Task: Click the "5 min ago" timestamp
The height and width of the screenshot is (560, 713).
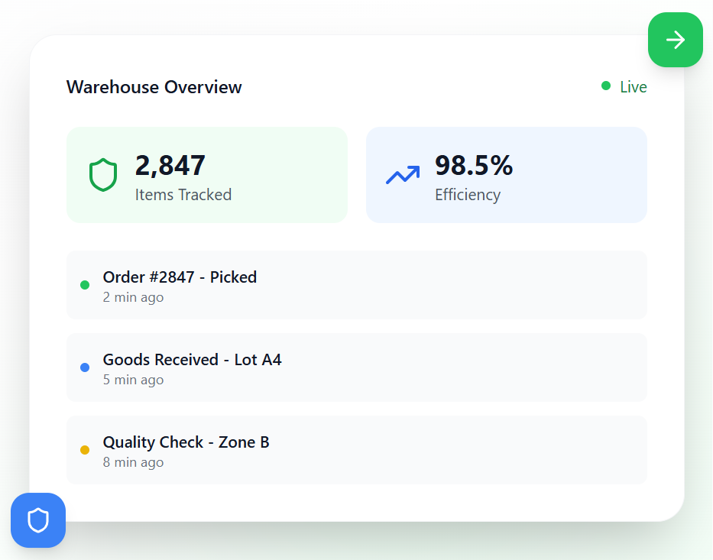Action: coord(133,380)
